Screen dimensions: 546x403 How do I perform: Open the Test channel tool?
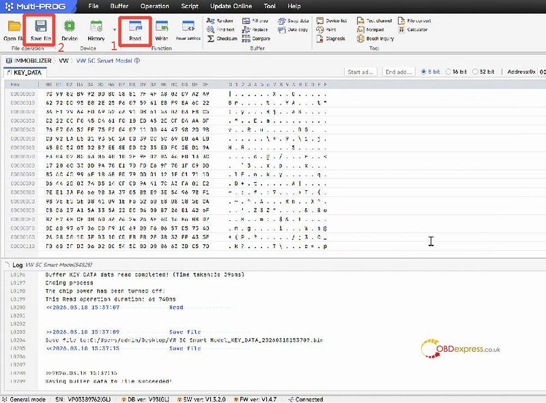[374, 20]
